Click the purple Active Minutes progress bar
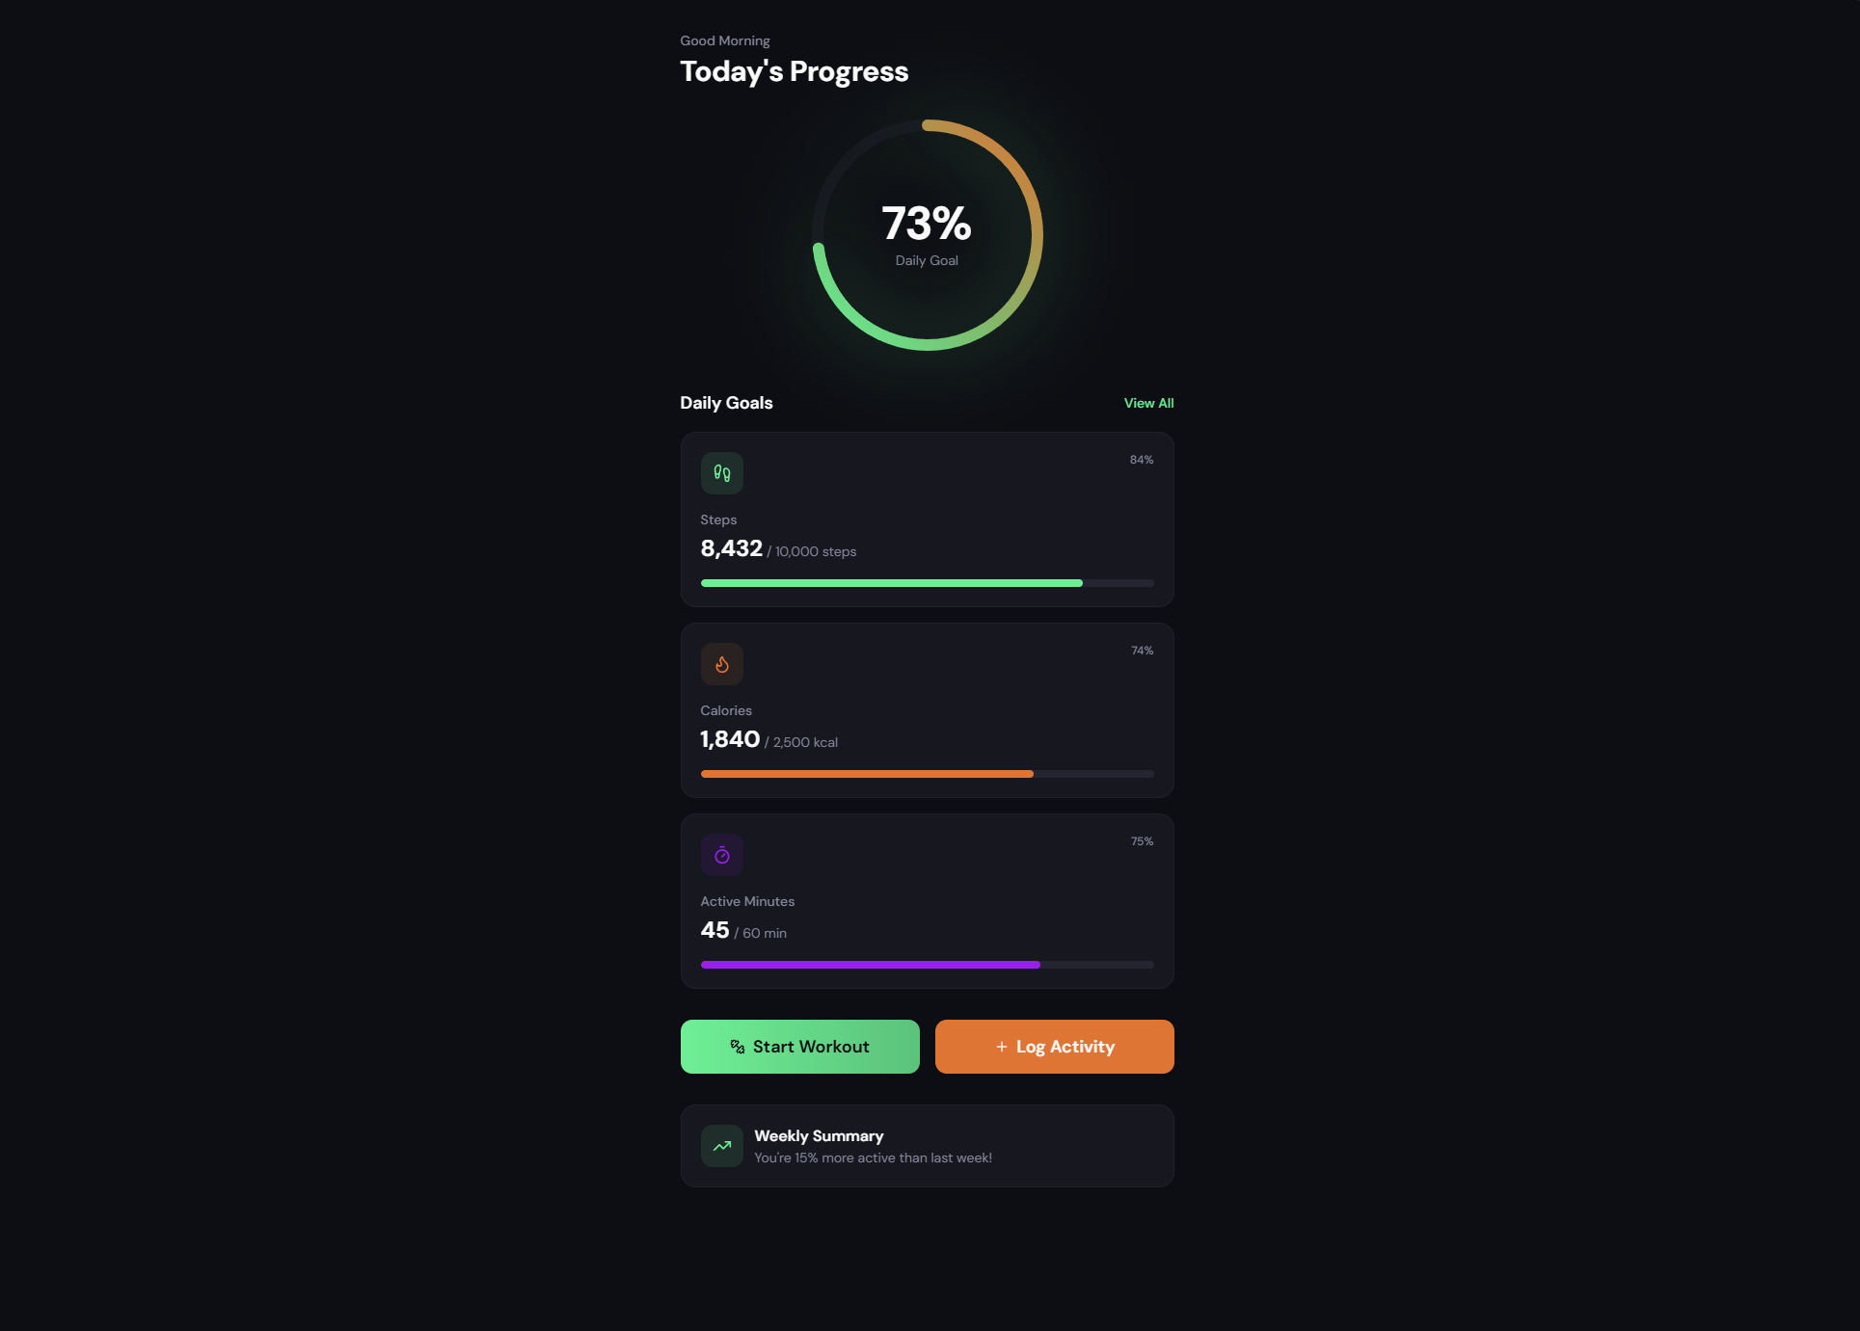 (870, 965)
